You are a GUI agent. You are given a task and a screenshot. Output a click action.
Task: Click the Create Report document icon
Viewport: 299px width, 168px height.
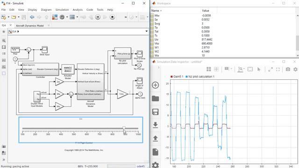click(156, 152)
